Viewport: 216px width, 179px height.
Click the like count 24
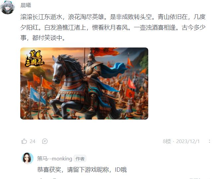point(33,141)
